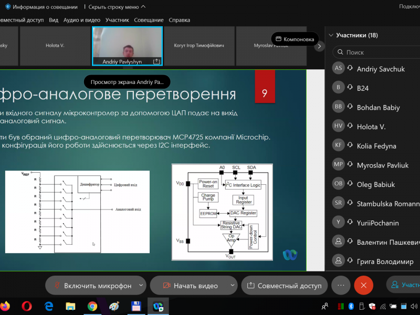The height and width of the screenshot is (315, 420).
Task: Open Google Chrome from the taskbar
Action: pyautogui.click(x=92, y=306)
